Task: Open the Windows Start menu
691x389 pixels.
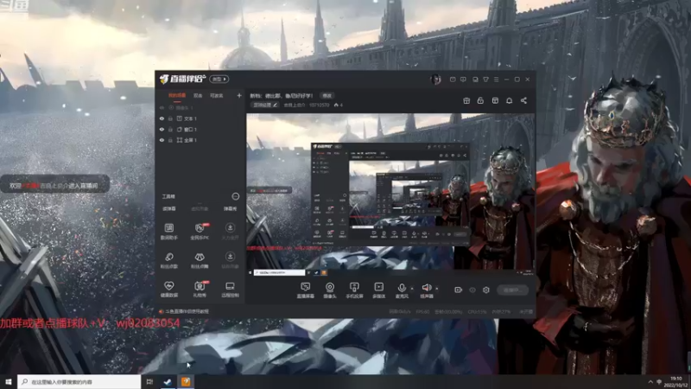Action: [8, 381]
